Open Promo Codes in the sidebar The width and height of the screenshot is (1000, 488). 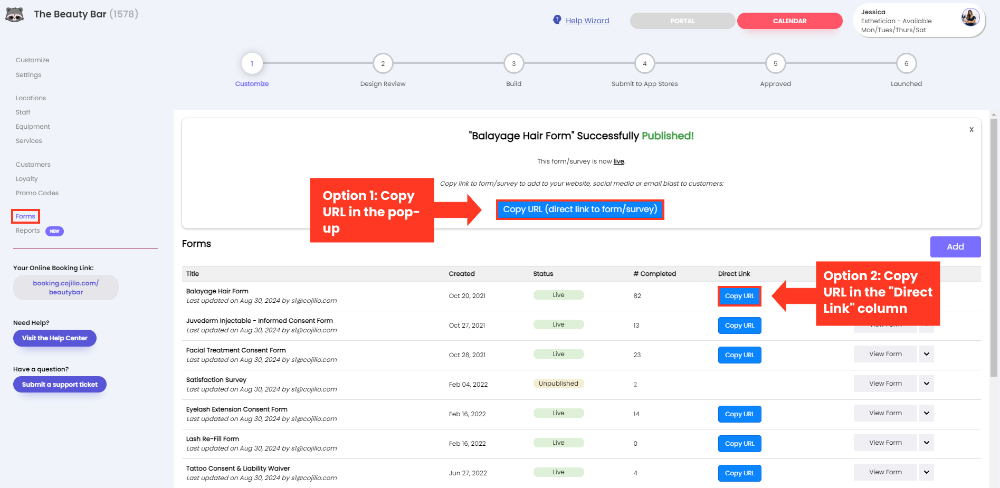[x=37, y=193]
